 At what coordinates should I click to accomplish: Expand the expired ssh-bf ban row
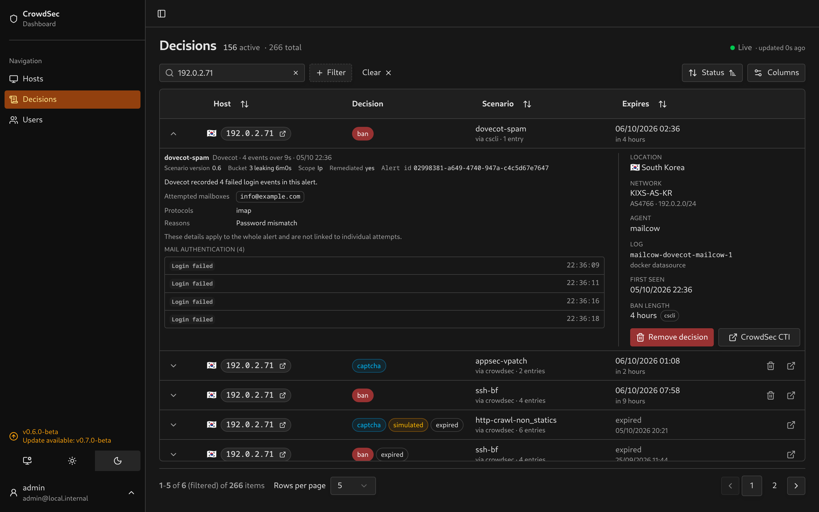173,454
